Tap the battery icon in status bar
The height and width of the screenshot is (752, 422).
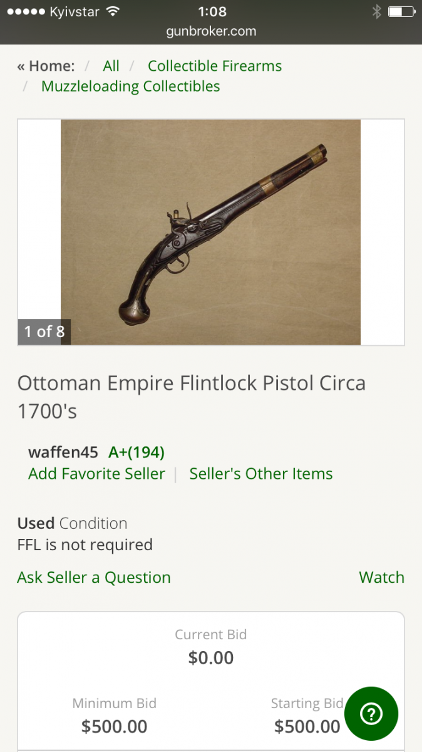coord(401,11)
